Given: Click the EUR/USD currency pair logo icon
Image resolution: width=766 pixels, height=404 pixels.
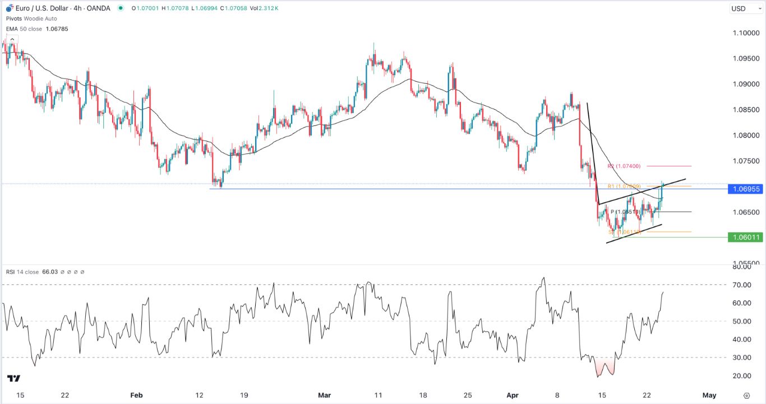Looking at the screenshot, I should (8, 8).
